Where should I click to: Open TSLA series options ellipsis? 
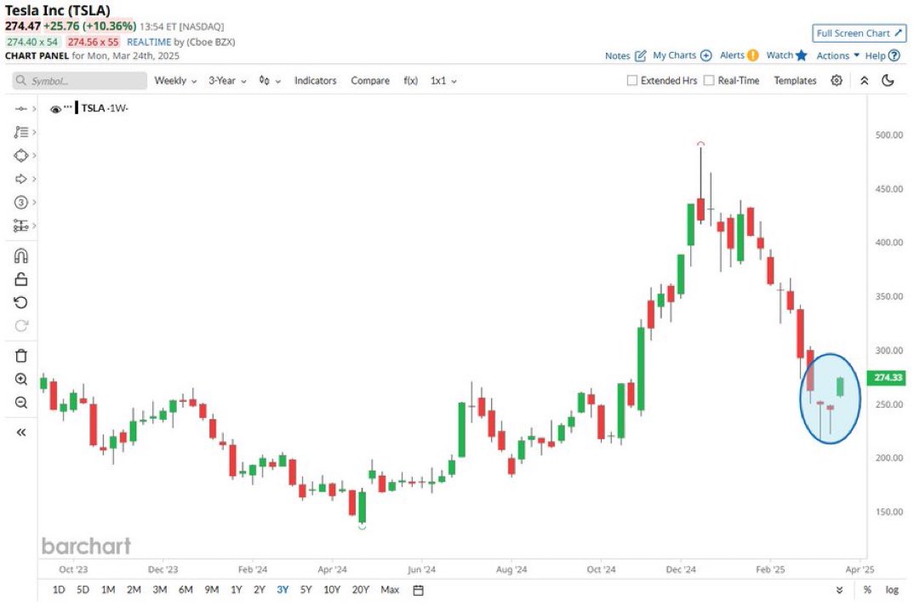[x=68, y=106]
